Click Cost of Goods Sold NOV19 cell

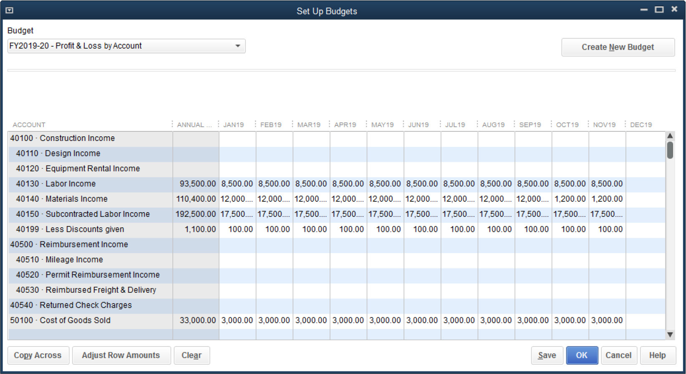point(607,321)
